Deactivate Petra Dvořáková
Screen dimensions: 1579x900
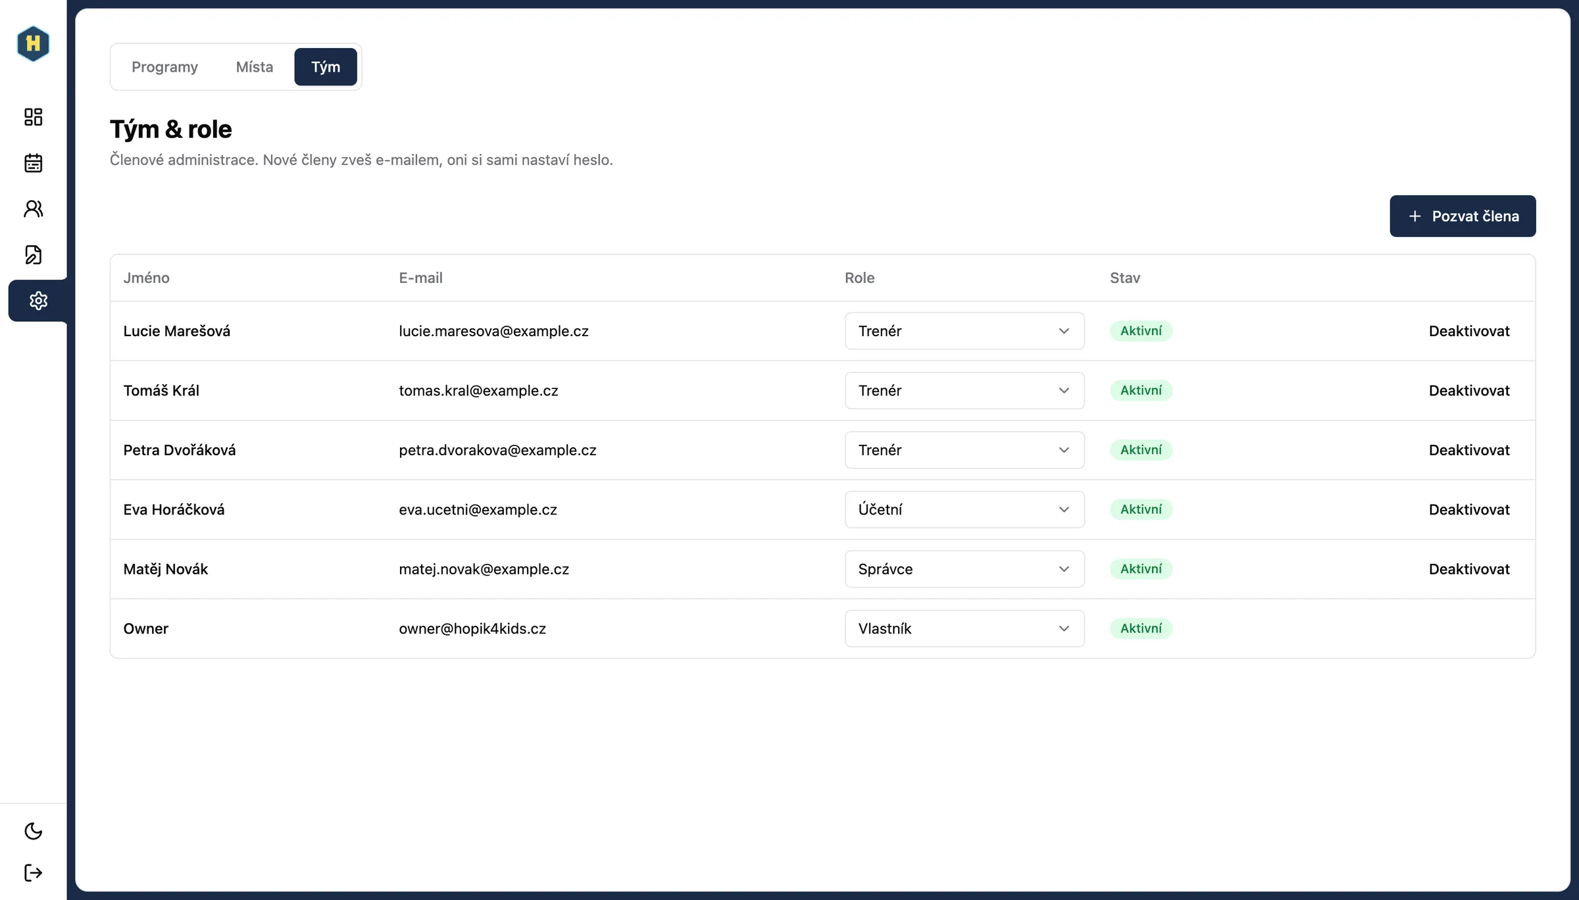[x=1469, y=450]
